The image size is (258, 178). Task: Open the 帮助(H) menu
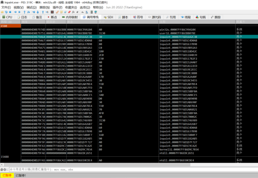[x=98, y=8]
